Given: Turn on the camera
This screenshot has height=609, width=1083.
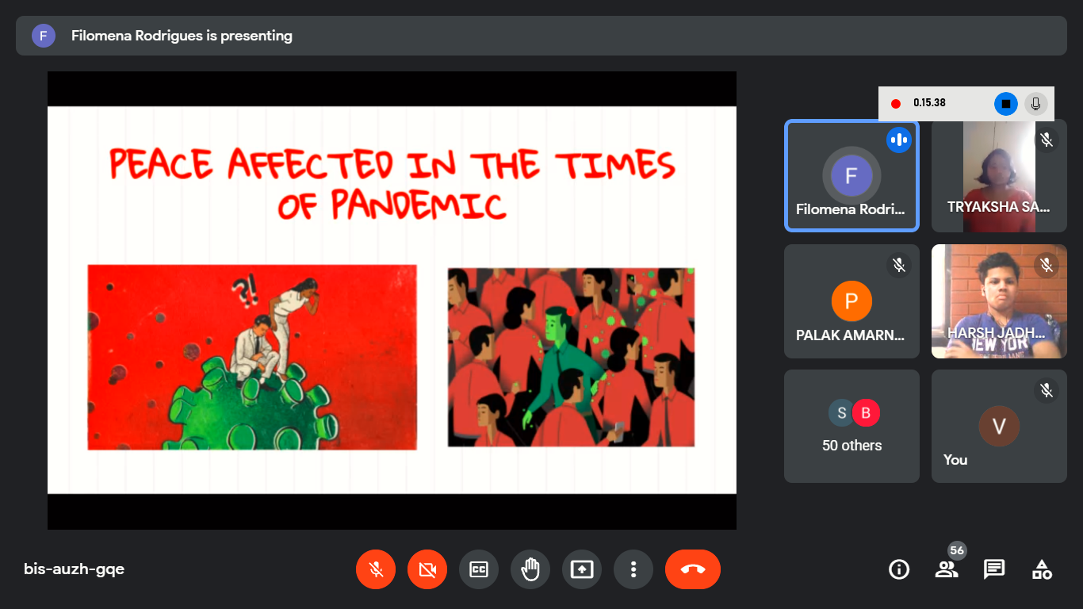Looking at the screenshot, I should 427,569.
